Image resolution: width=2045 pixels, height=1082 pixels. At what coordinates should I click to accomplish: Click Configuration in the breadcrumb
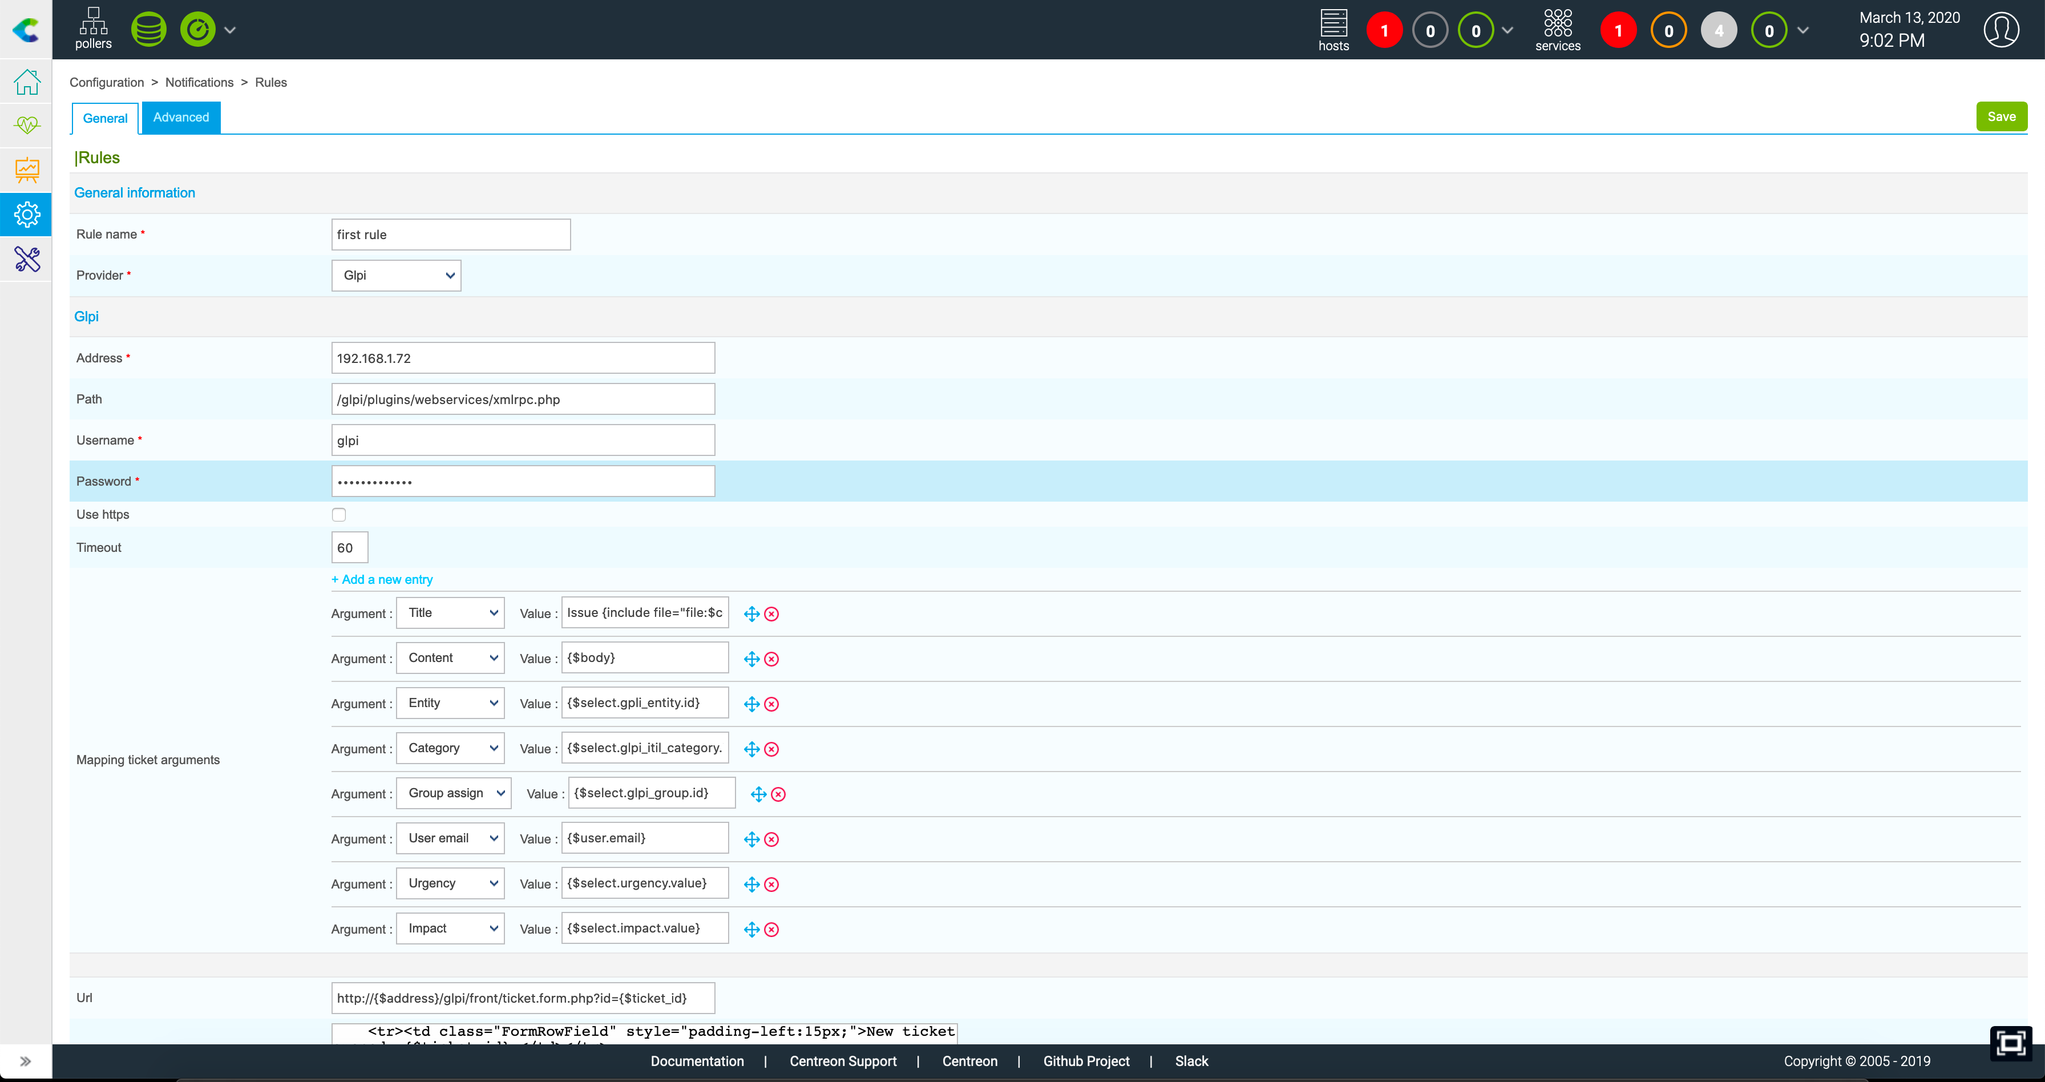point(106,83)
